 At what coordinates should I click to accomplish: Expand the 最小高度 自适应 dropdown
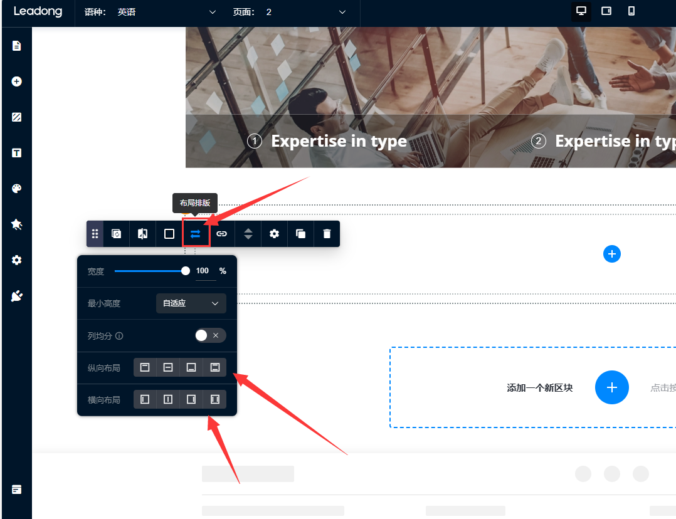[191, 303]
